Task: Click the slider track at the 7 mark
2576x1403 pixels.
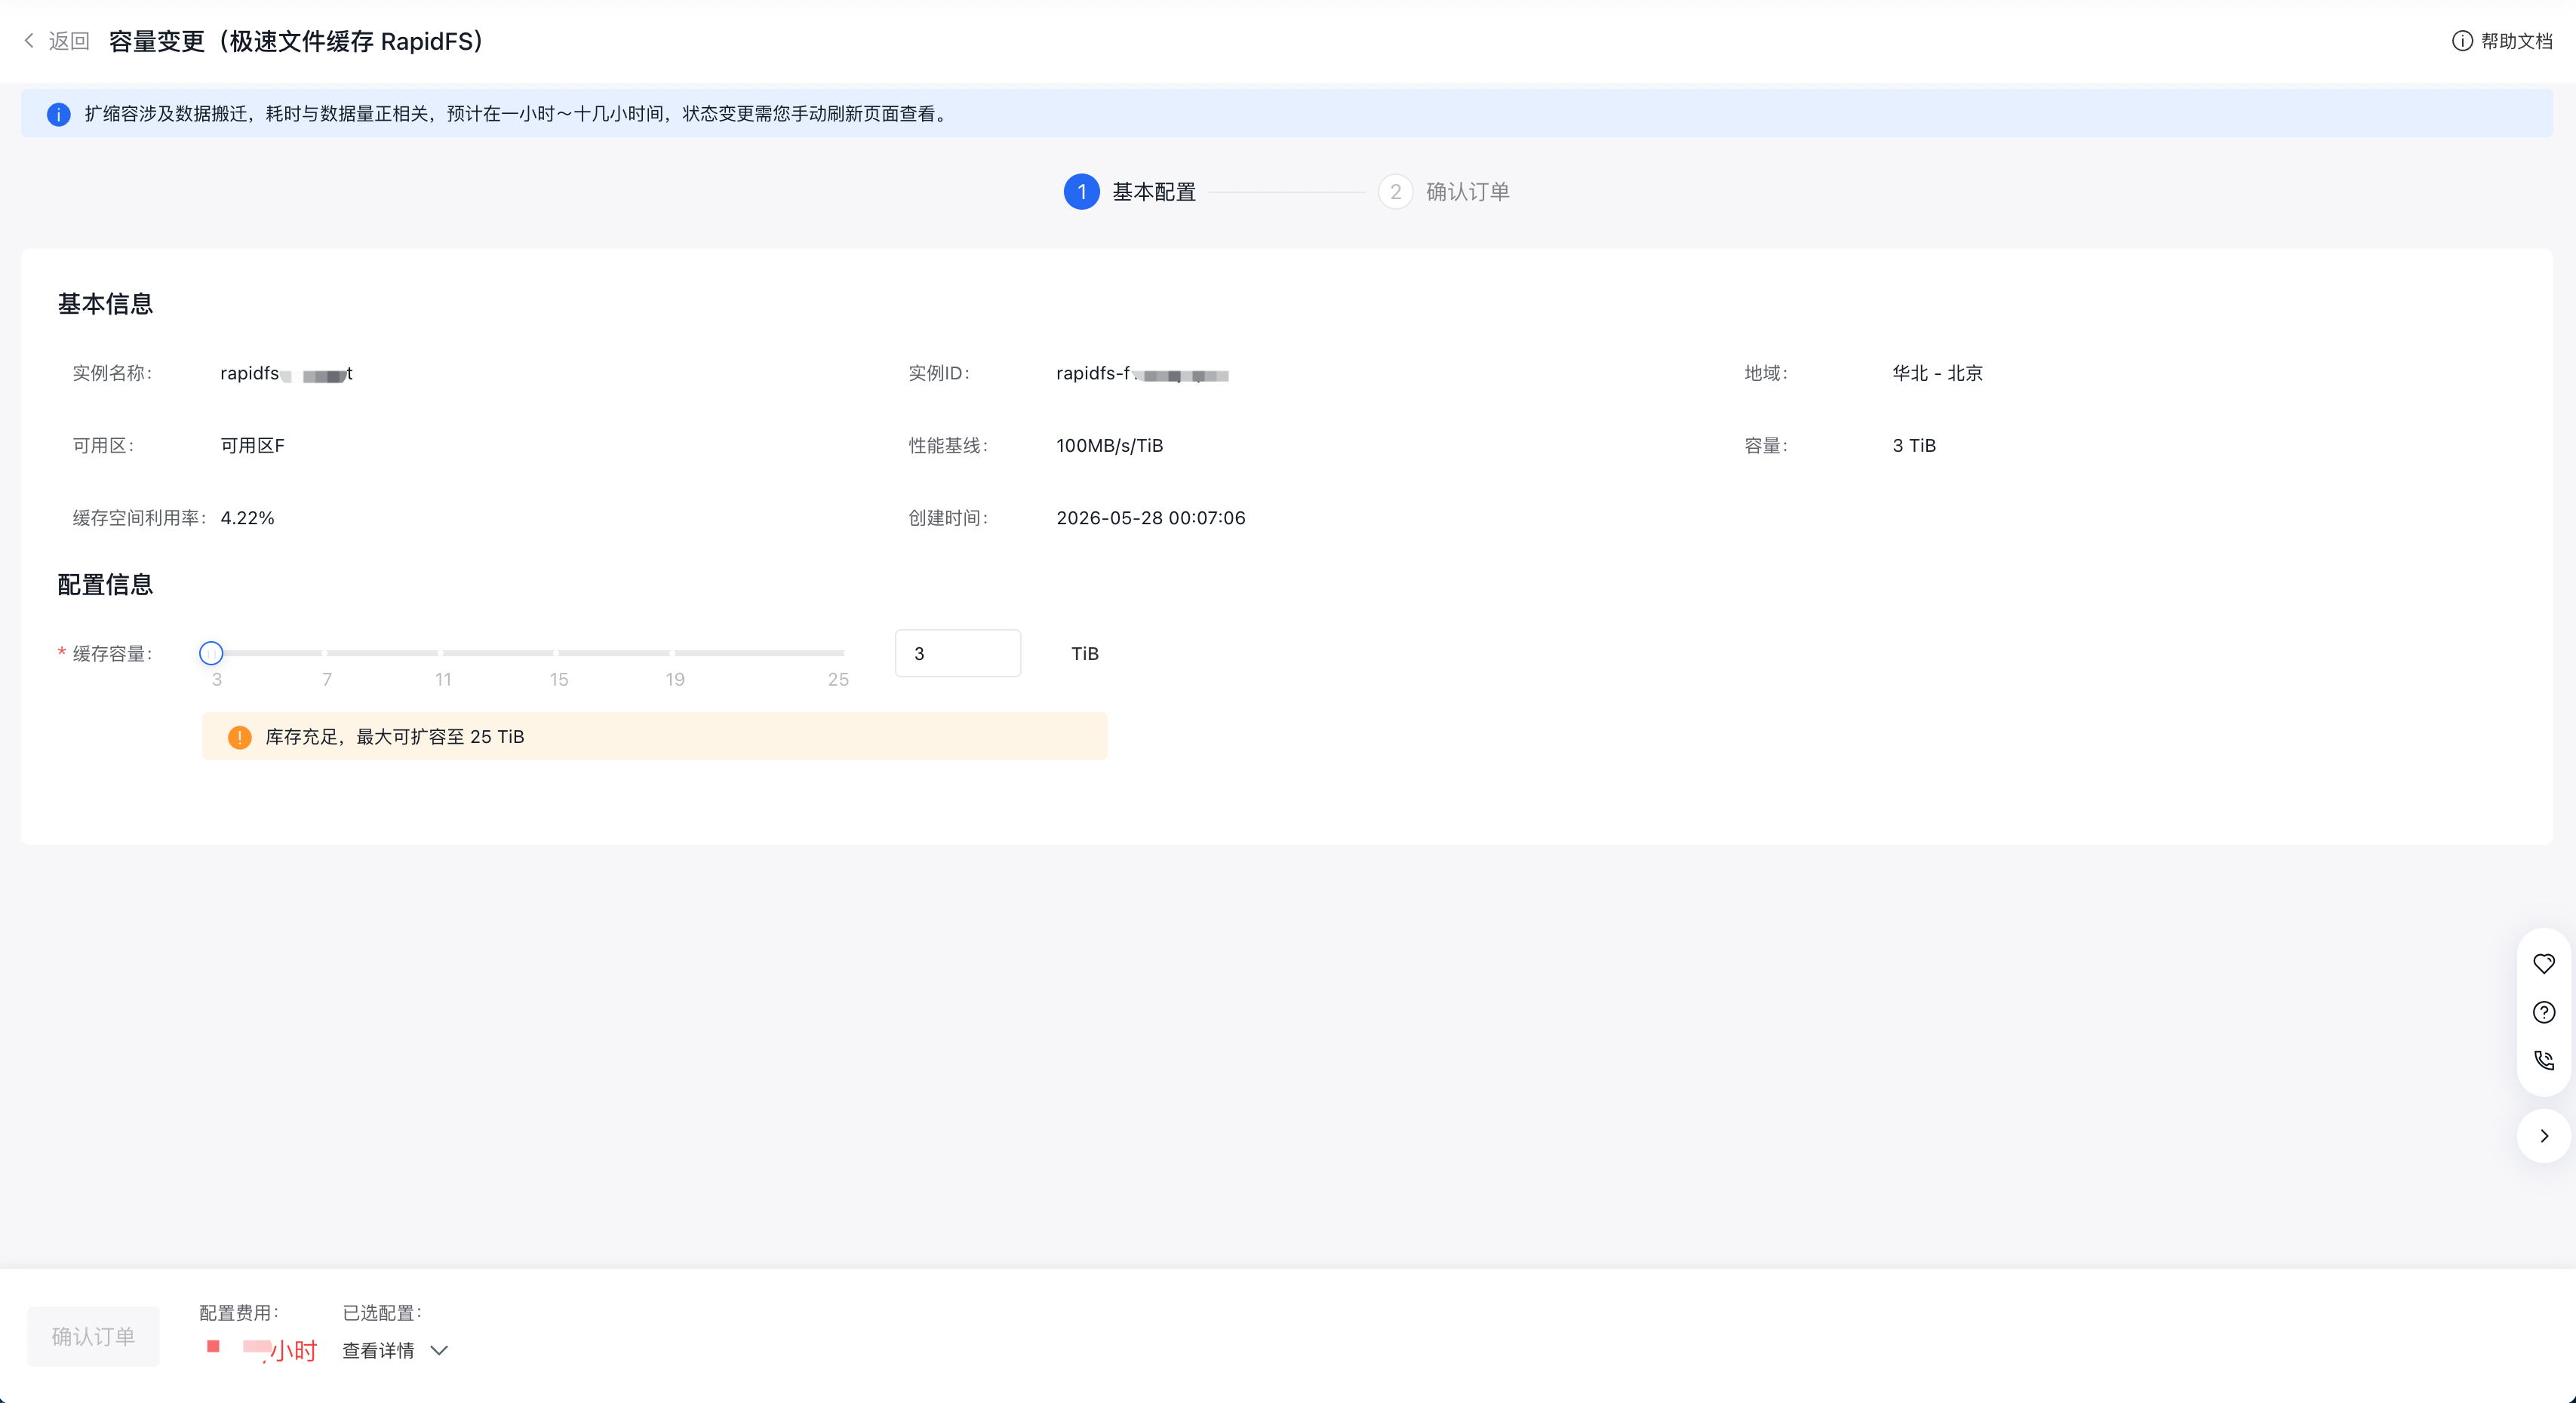Action: pos(326,653)
